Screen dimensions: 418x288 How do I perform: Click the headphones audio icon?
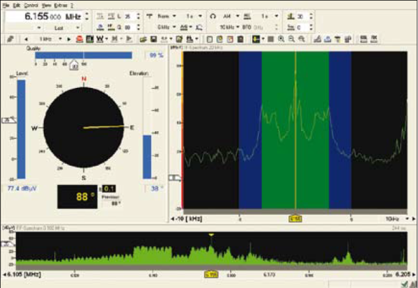(212, 15)
